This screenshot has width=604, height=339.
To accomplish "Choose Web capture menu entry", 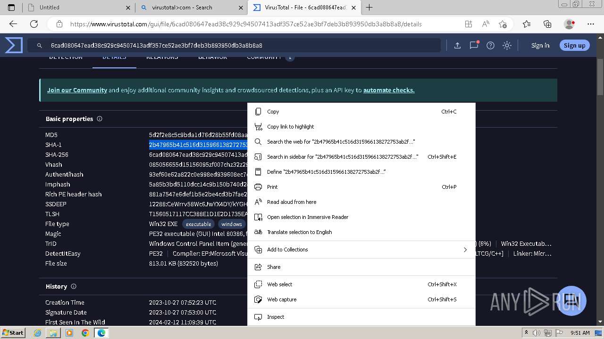I will coord(361,299).
